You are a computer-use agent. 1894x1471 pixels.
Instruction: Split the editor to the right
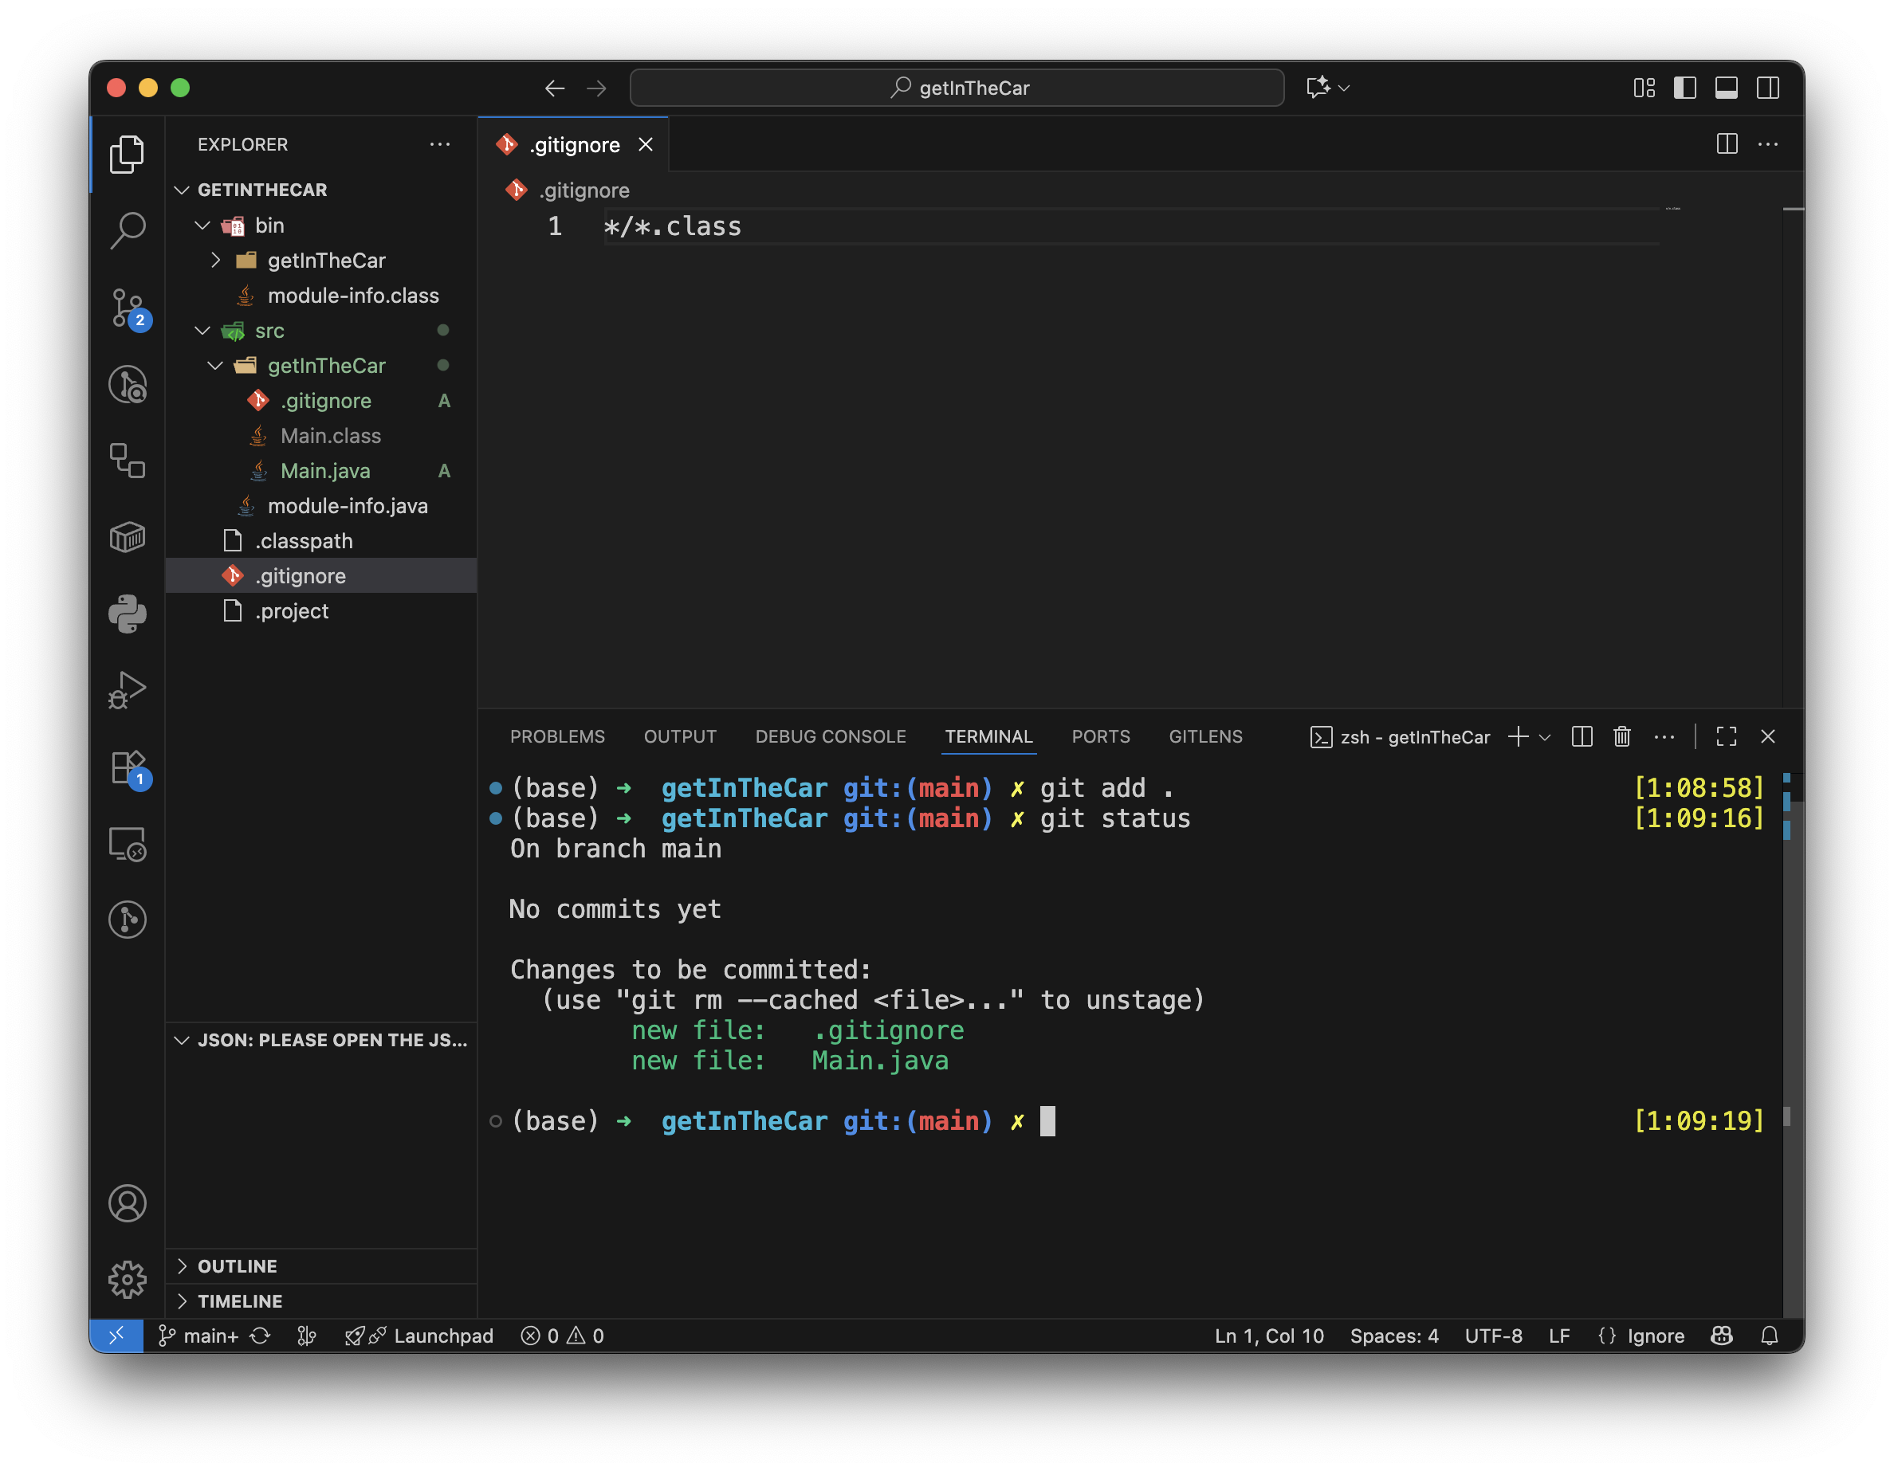click(1727, 144)
